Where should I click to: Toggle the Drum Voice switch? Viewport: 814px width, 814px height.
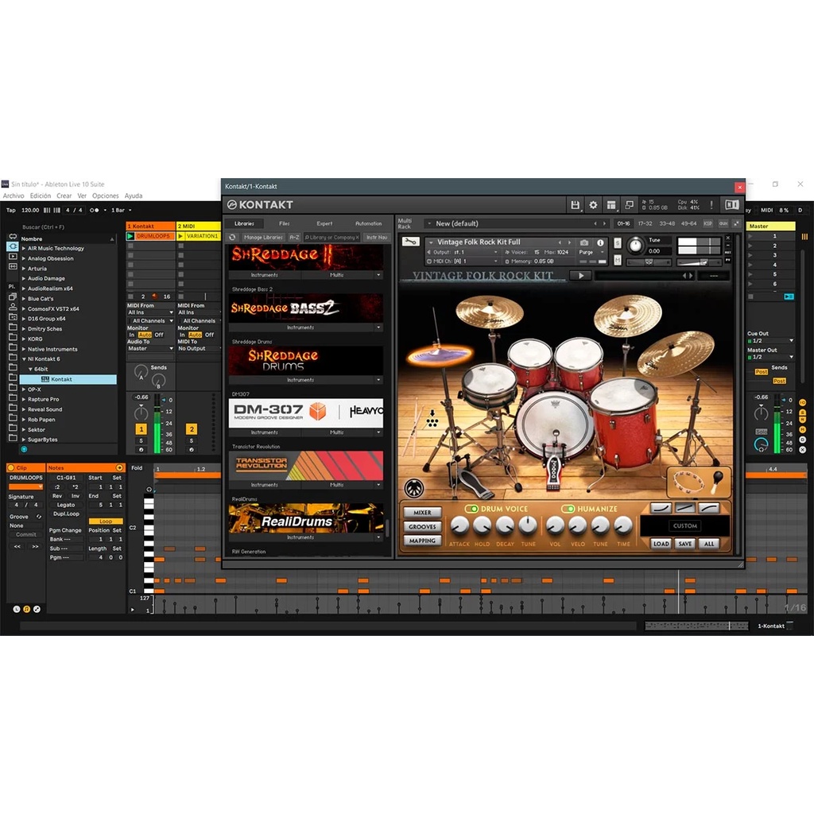pos(471,509)
